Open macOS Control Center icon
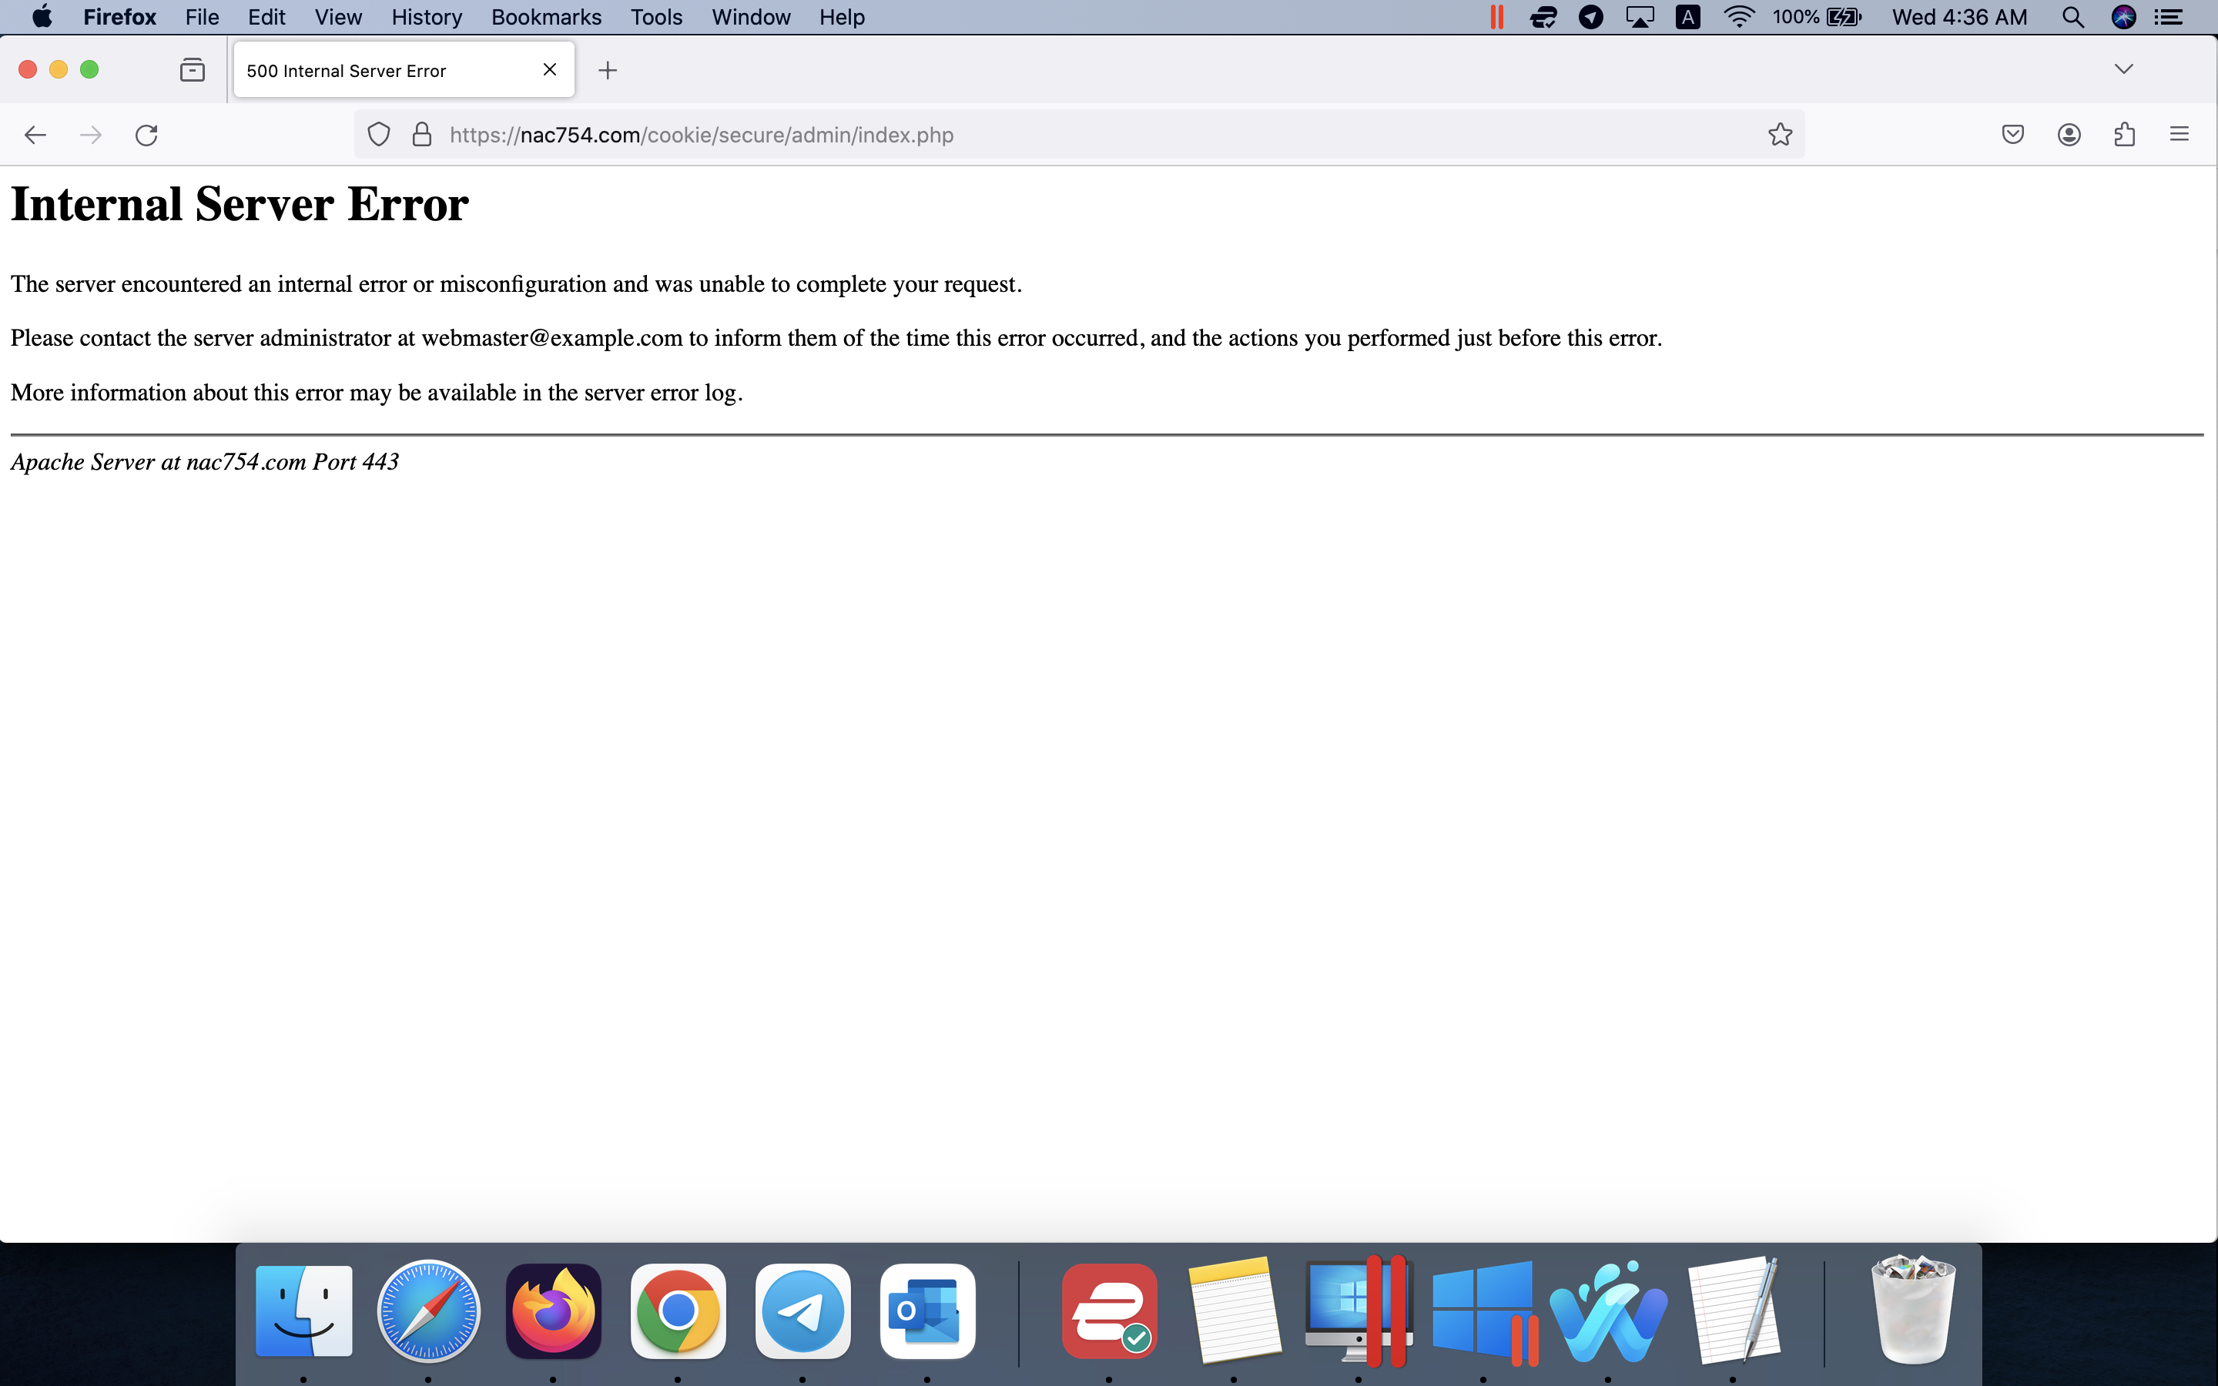 coord(2168,18)
